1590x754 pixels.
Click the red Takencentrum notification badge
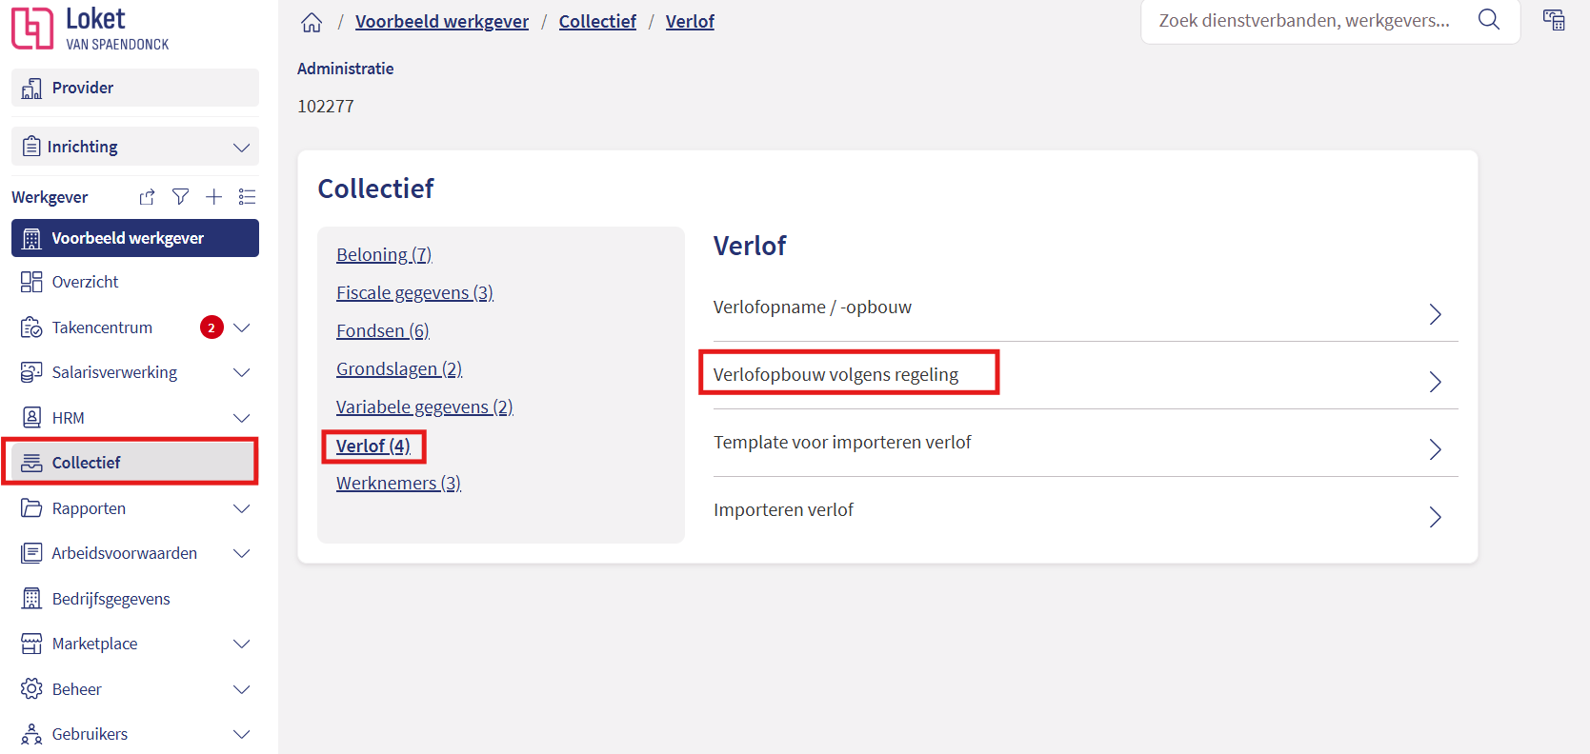point(211,327)
